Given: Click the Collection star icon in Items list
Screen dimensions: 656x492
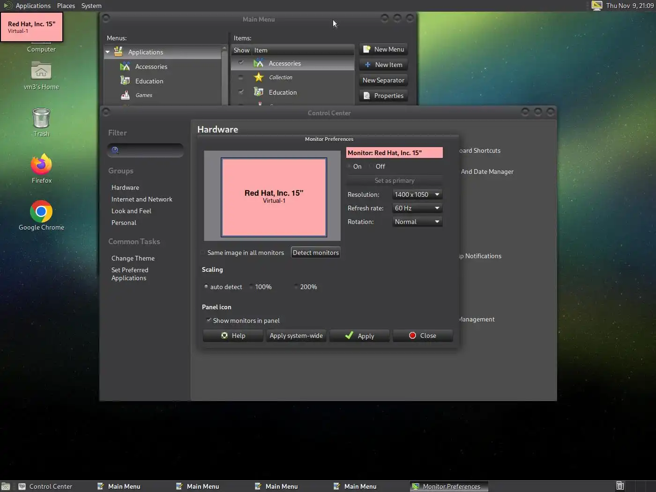Looking at the screenshot, I should point(259,77).
